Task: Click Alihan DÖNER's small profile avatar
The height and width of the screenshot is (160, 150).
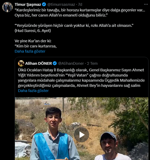Action: click(x=21, y=63)
